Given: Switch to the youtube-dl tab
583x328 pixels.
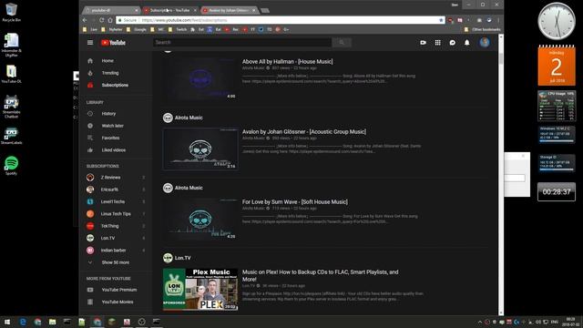Looking at the screenshot, I should [110, 10].
